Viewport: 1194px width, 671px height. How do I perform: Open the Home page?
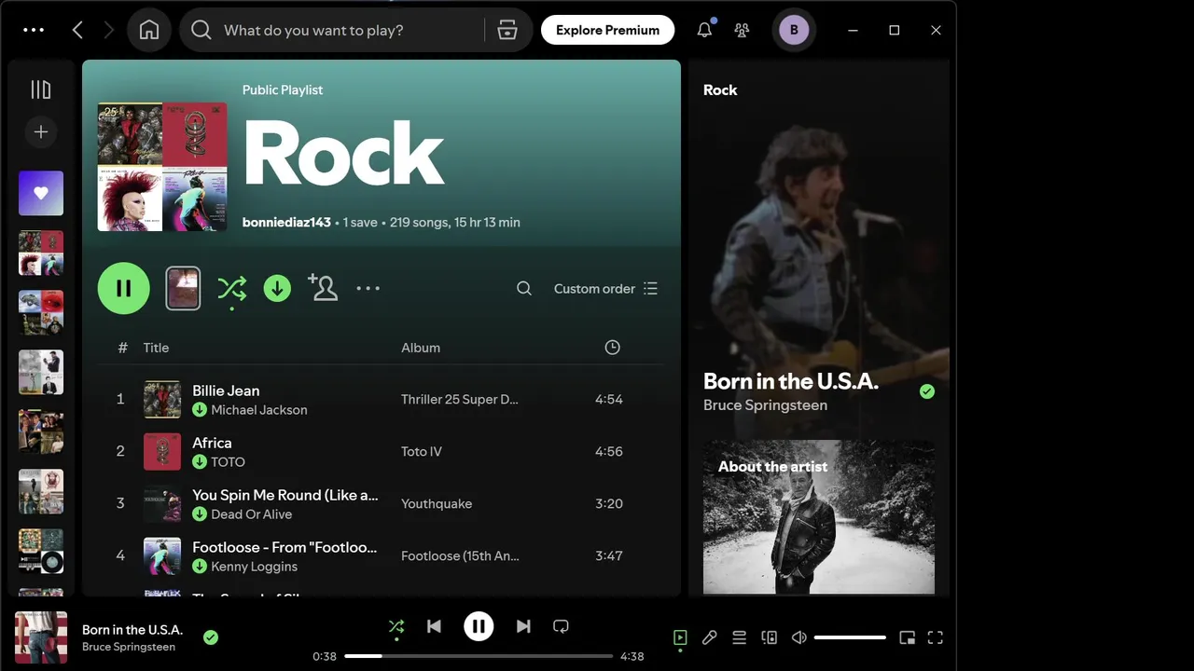click(148, 30)
